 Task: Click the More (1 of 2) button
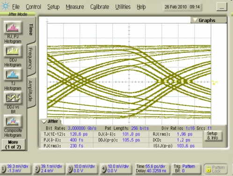[13, 145]
